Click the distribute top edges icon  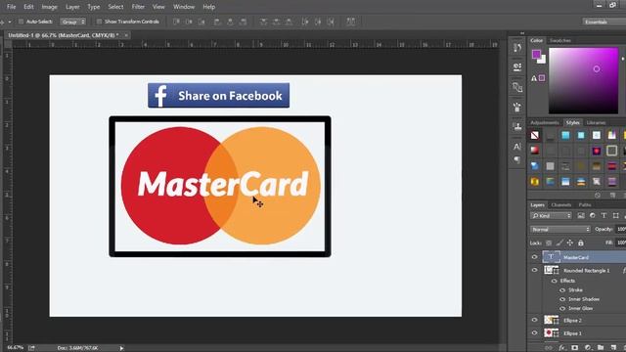(263, 22)
